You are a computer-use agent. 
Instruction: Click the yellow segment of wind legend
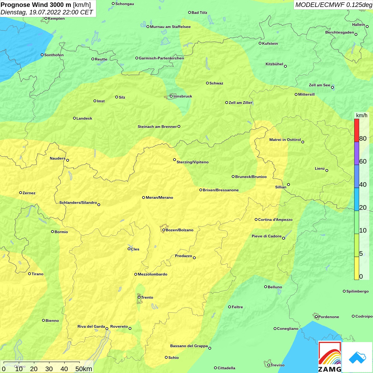(x=356, y=268)
